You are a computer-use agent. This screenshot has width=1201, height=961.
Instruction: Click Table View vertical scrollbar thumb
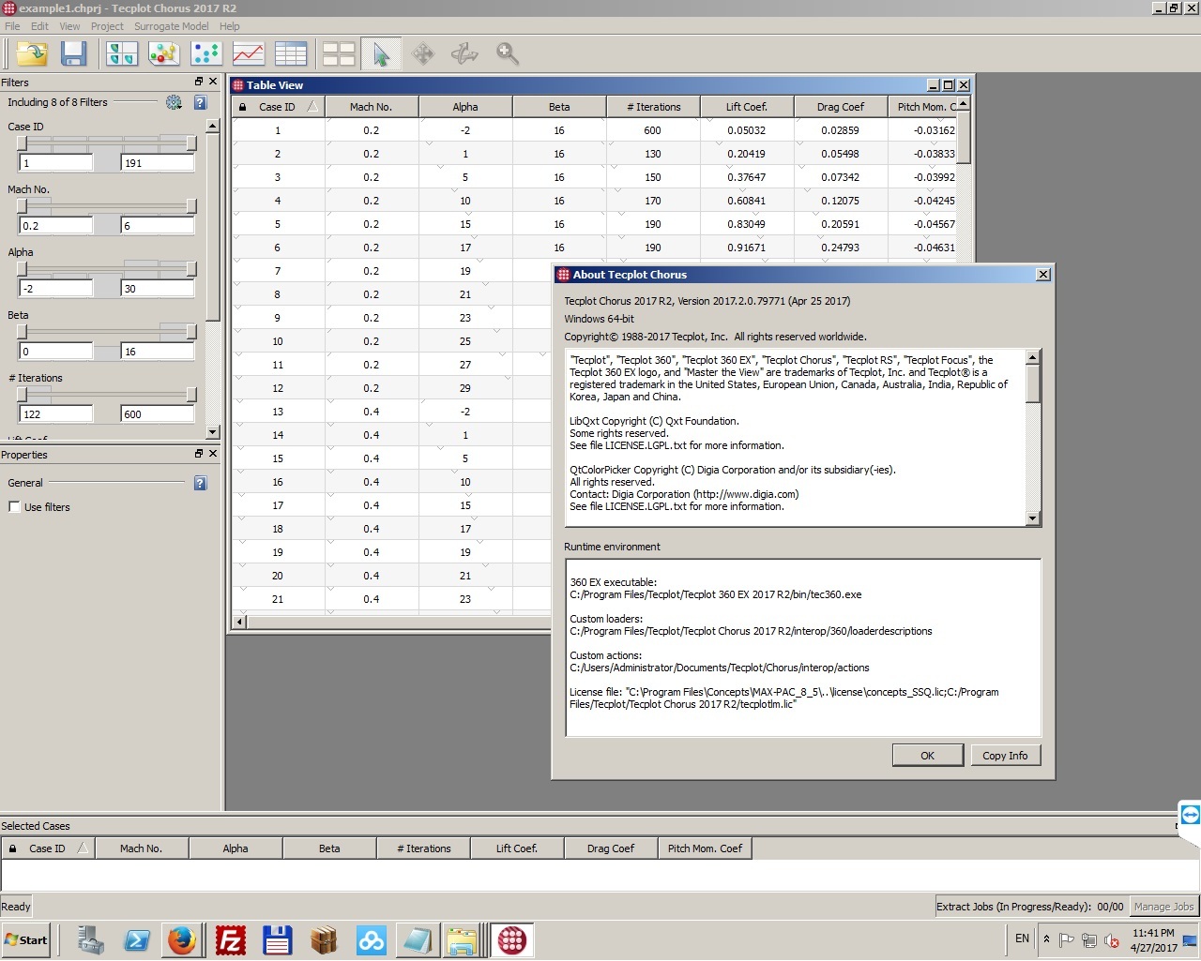click(964, 137)
